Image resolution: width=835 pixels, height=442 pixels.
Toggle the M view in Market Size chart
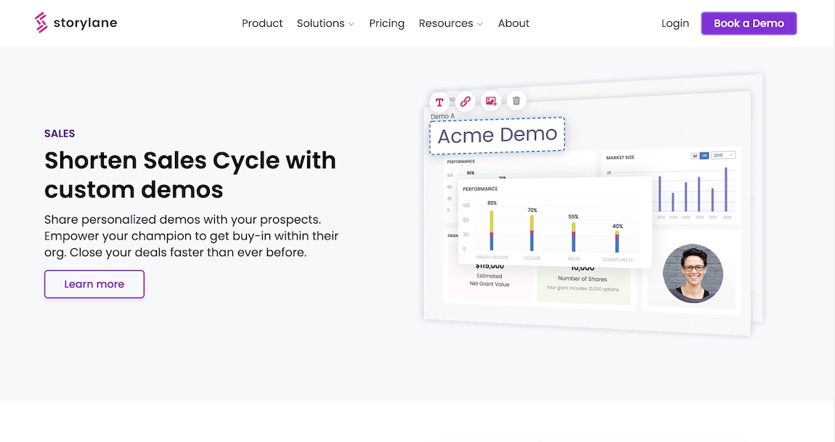pyautogui.click(x=695, y=155)
